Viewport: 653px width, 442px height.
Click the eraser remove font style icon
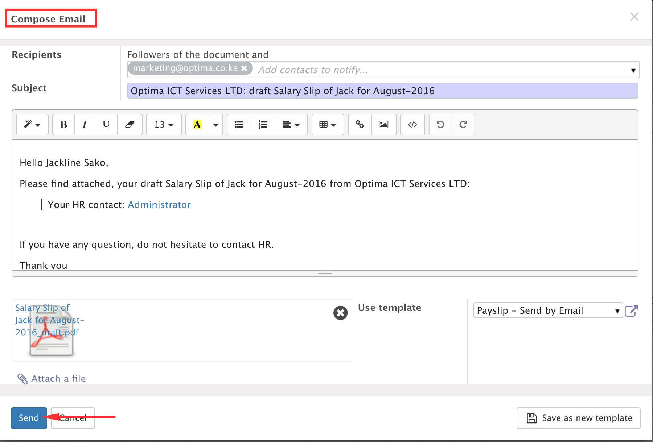click(130, 125)
